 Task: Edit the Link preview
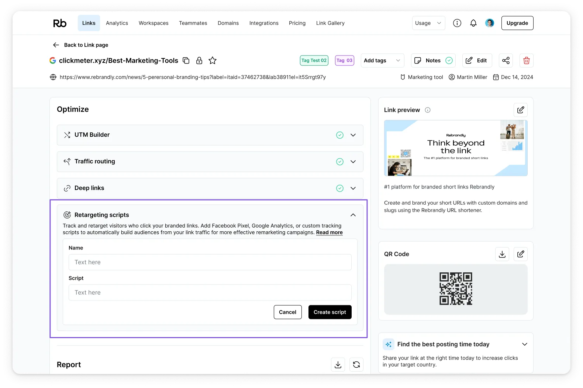(x=521, y=110)
